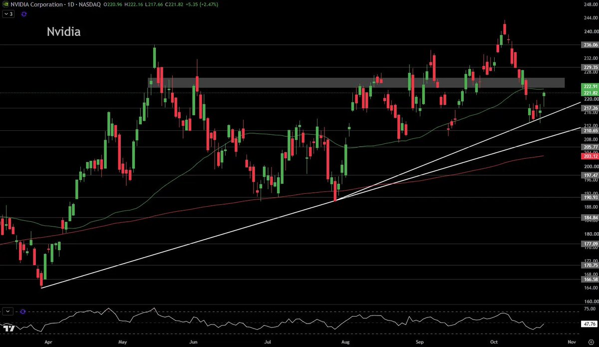Expand the RSI pane legend chevron
The height and width of the screenshot is (347, 599).
(8, 311)
